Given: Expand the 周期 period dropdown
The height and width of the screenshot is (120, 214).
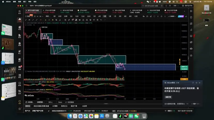Looking at the screenshot, I should (48, 16).
